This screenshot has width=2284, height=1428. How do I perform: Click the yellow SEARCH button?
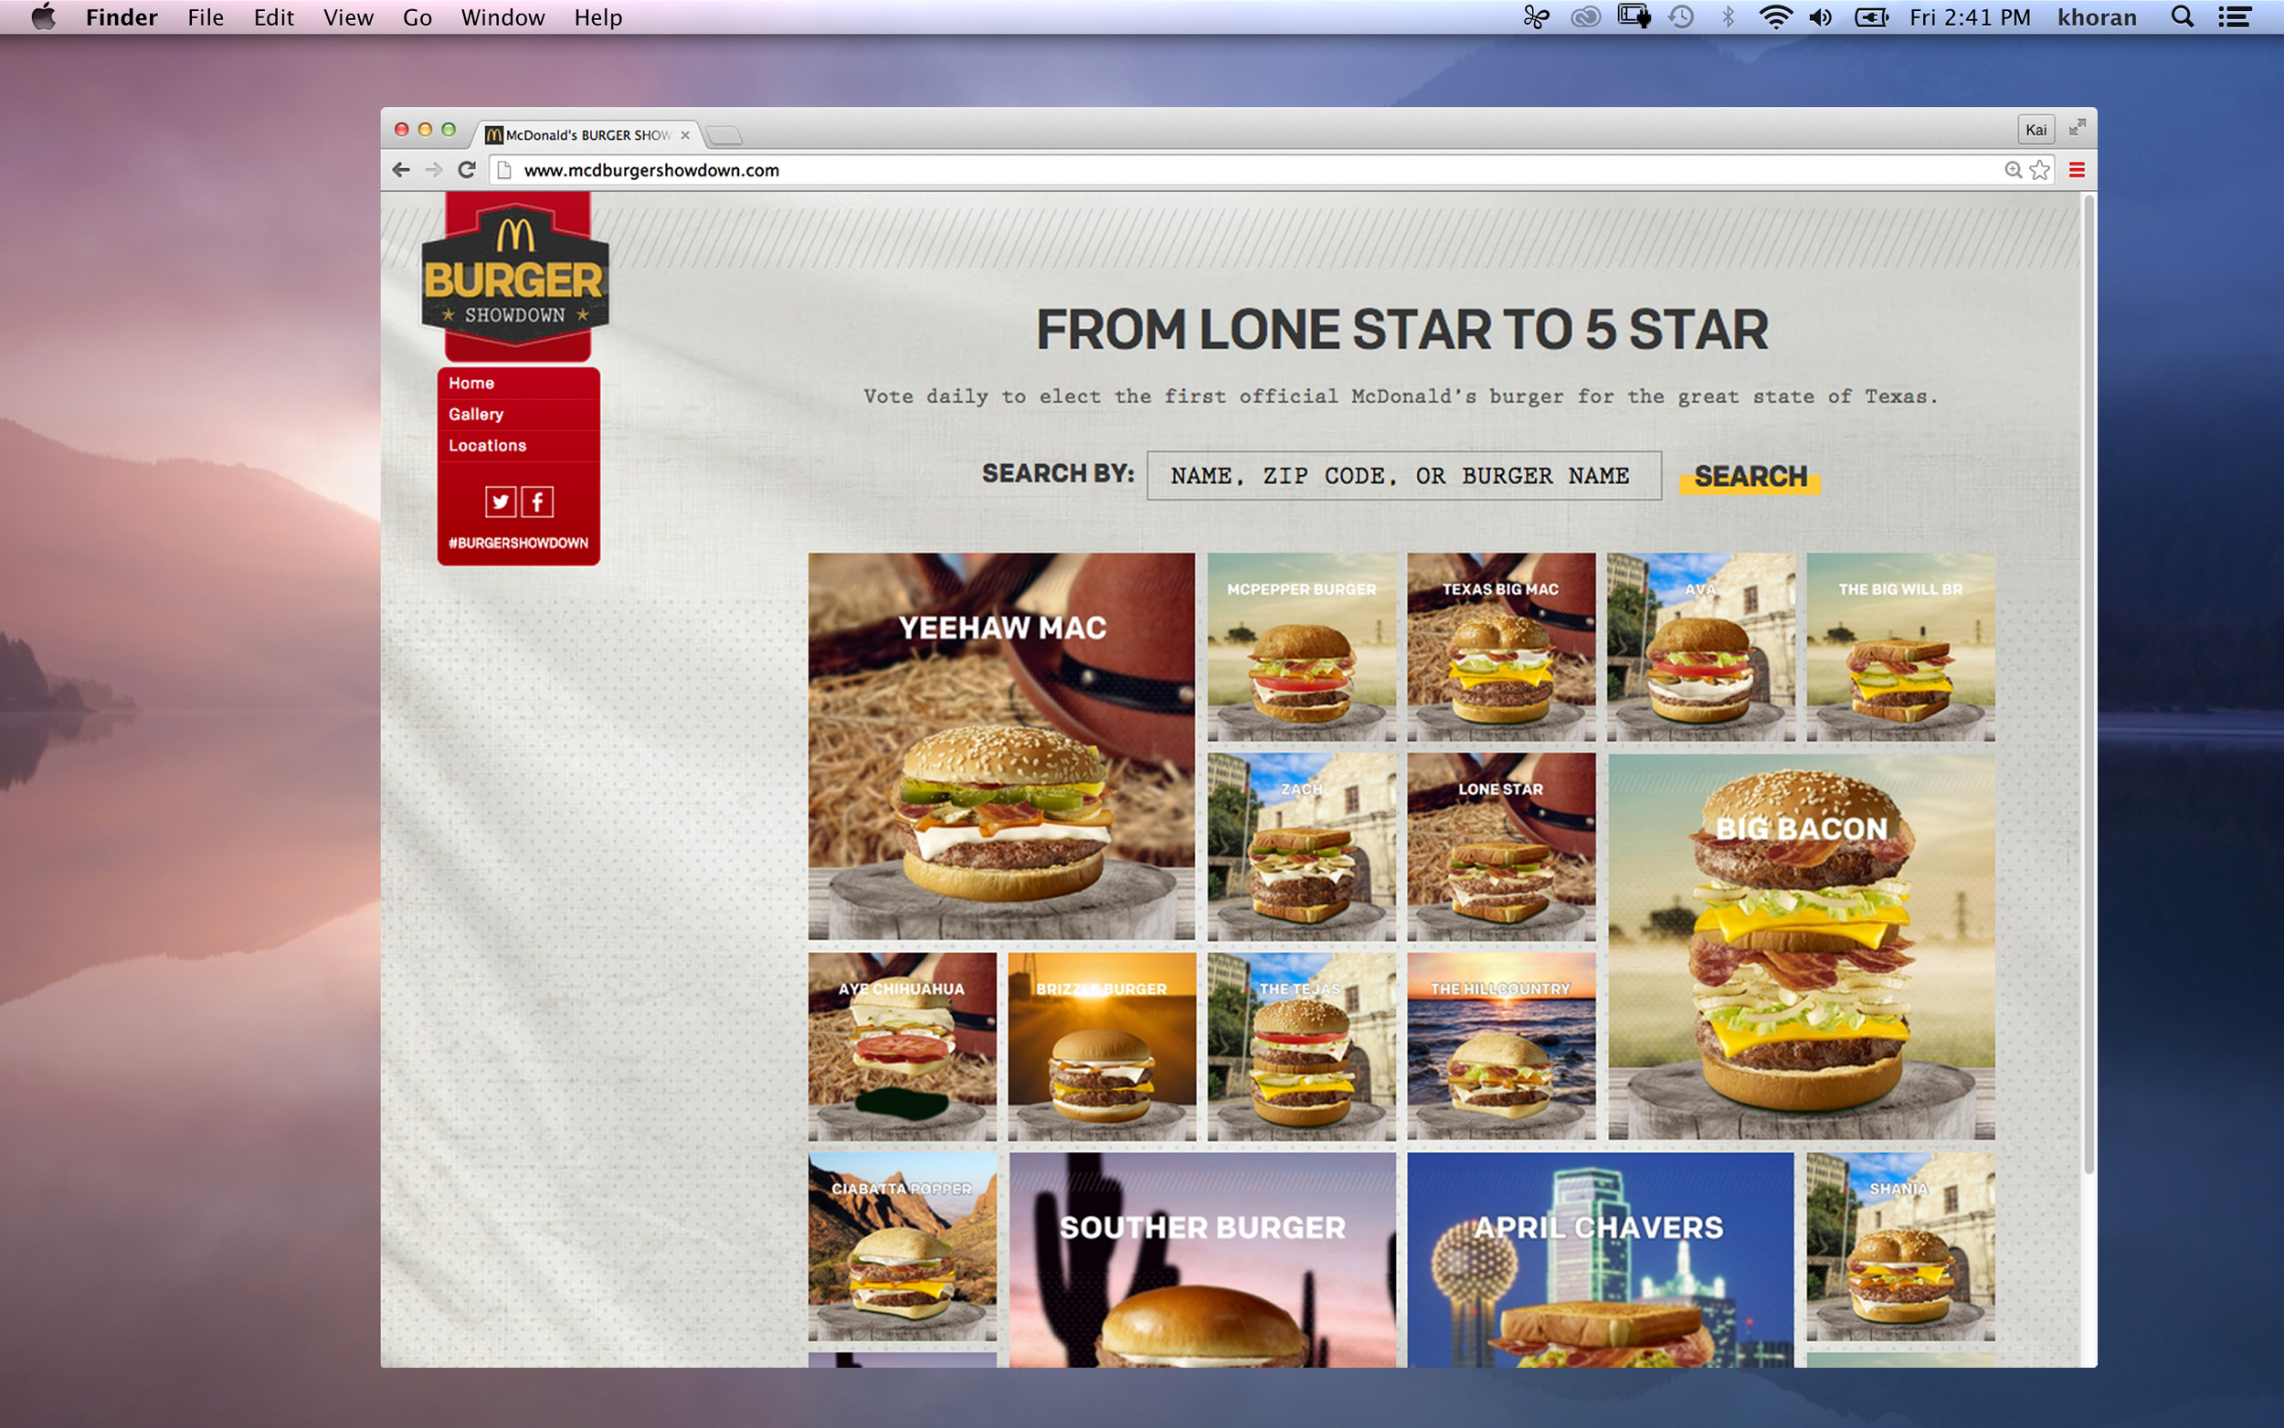pyautogui.click(x=1750, y=476)
